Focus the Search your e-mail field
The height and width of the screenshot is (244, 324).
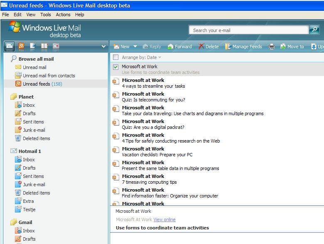[x=249, y=30]
